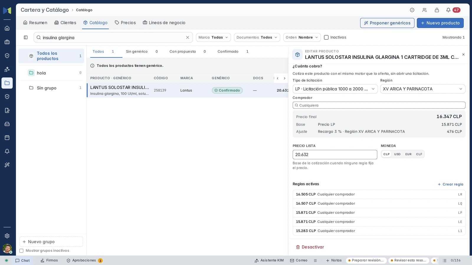Open the home icon in left sidebar

[7, 28]
